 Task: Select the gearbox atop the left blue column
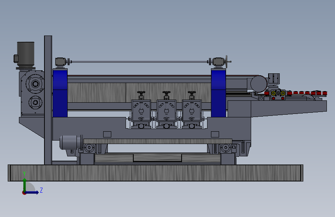[60, 62]
